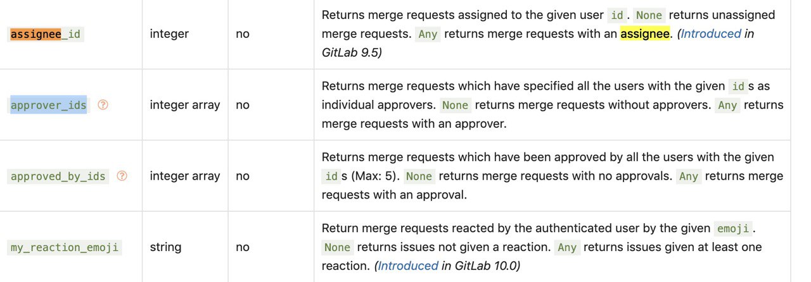The height and width of the screenshot is (282, 811).
Task: Click the None code in the approved_by_ids description
Action: 419,176
